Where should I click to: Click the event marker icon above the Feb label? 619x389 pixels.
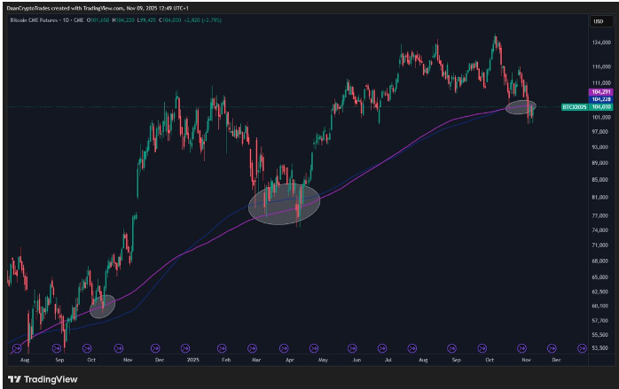click(222, 349)
